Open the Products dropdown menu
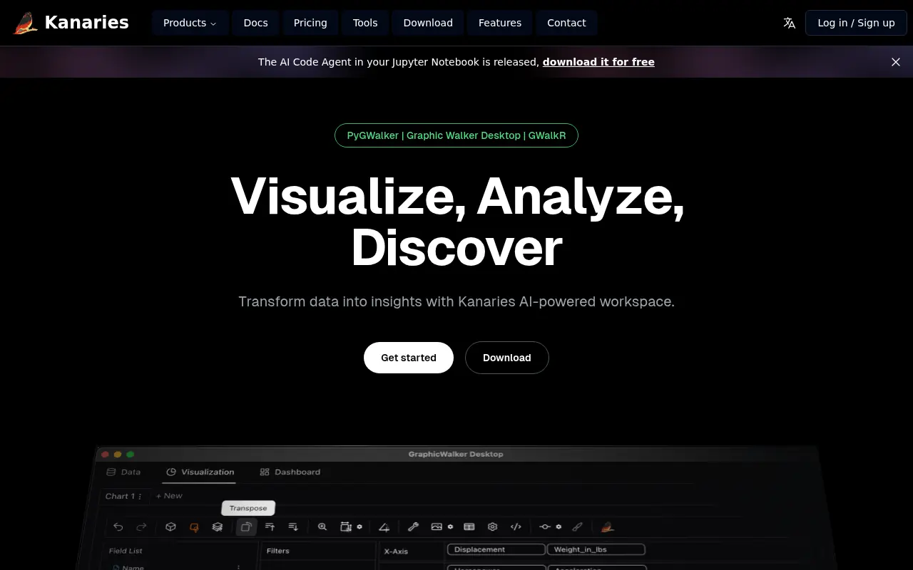 190,22
